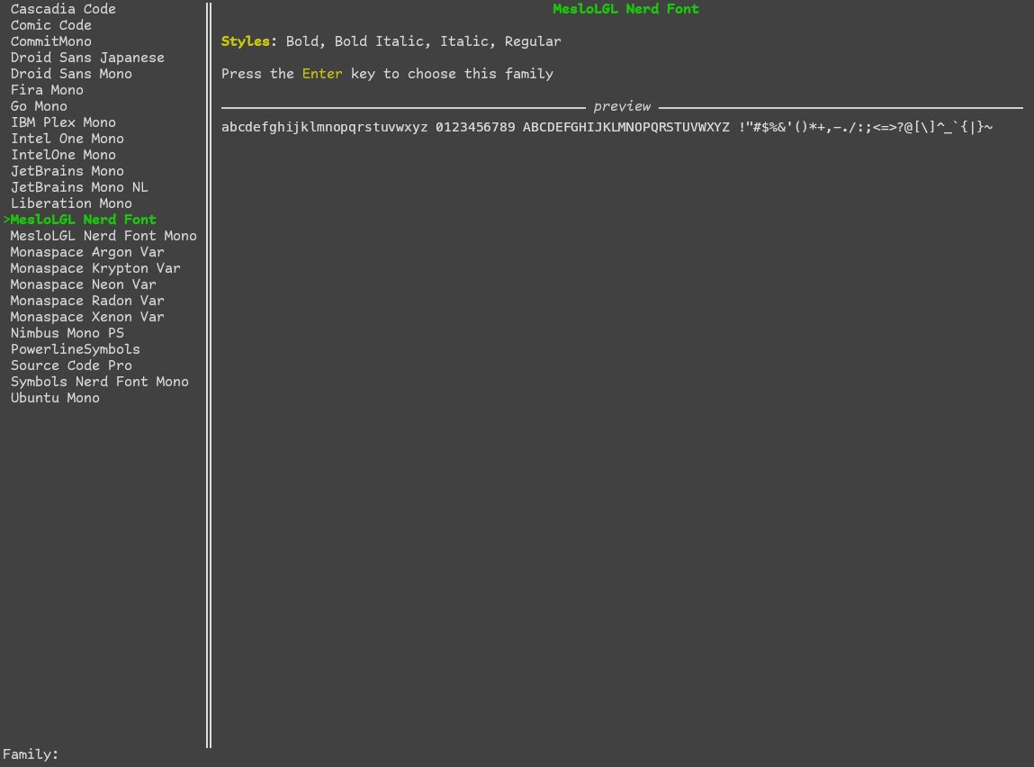Select Symbols Nerd Font Mono

tap(99, 382)
